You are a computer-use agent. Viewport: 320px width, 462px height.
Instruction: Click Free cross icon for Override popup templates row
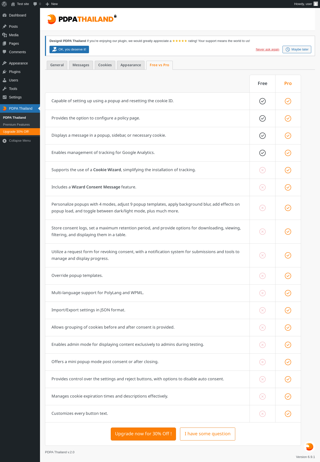point(262,276)
